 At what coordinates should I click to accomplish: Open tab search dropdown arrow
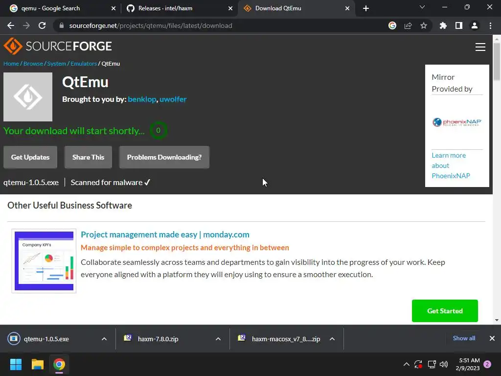click(422, 7)
